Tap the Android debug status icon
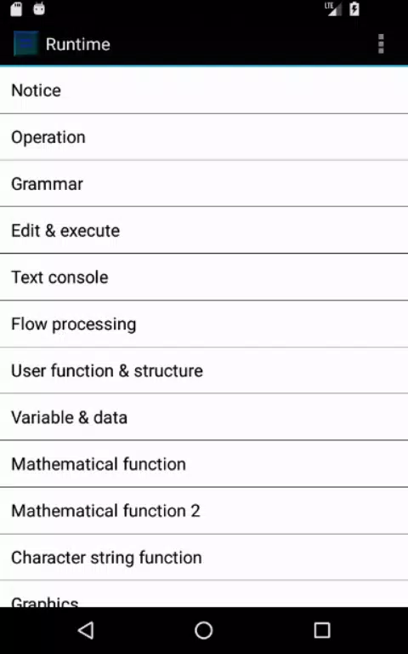The width and height of the screenshot is (408, 654). click(39, 9)
